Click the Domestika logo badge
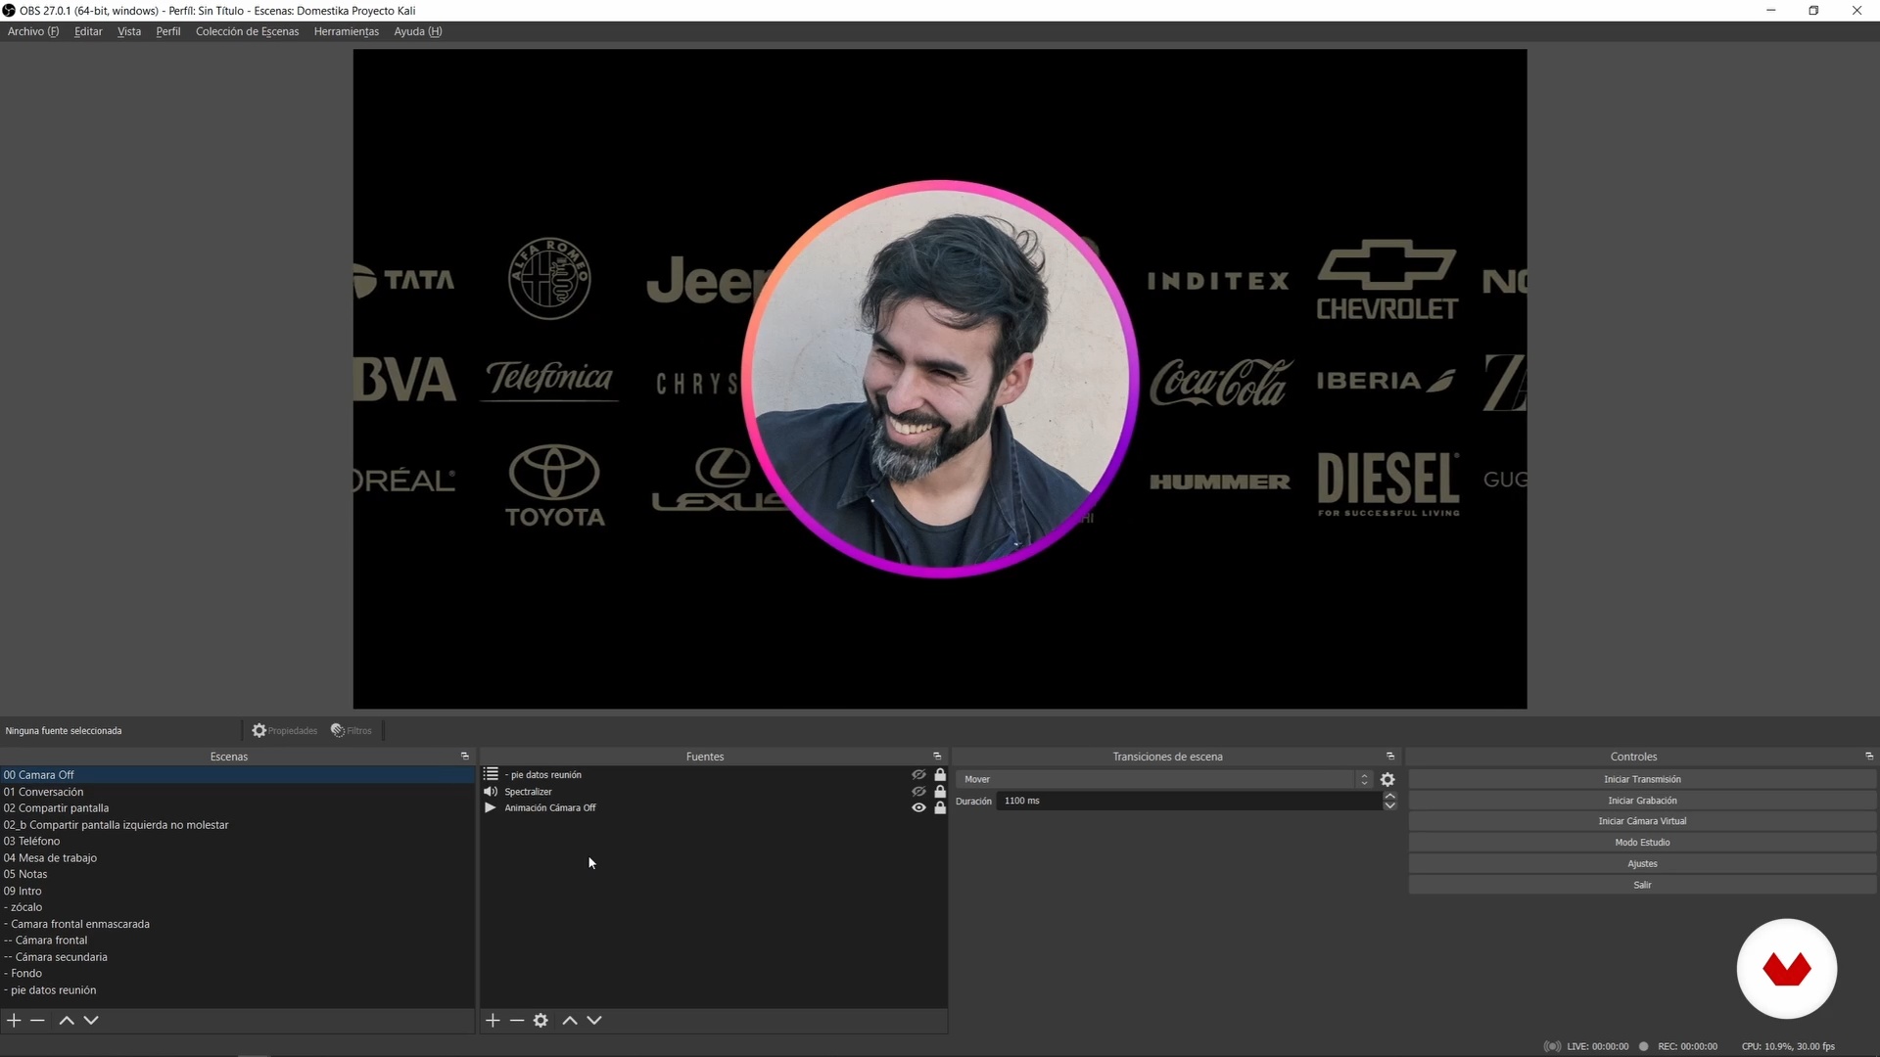Image resolution: width=1880 pixels, height=1057 pixels. click(x=1787, y=969)
